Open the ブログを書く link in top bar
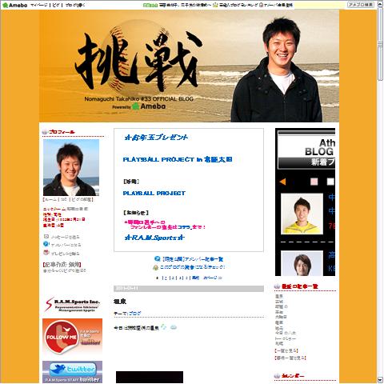The width and height of the screenshot is (384, 384). point(75,5)
